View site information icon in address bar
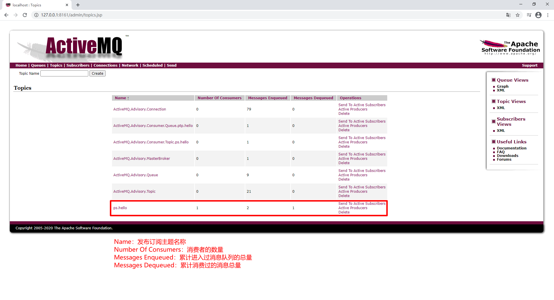This screenshot has height=300, width=554. 36,15
